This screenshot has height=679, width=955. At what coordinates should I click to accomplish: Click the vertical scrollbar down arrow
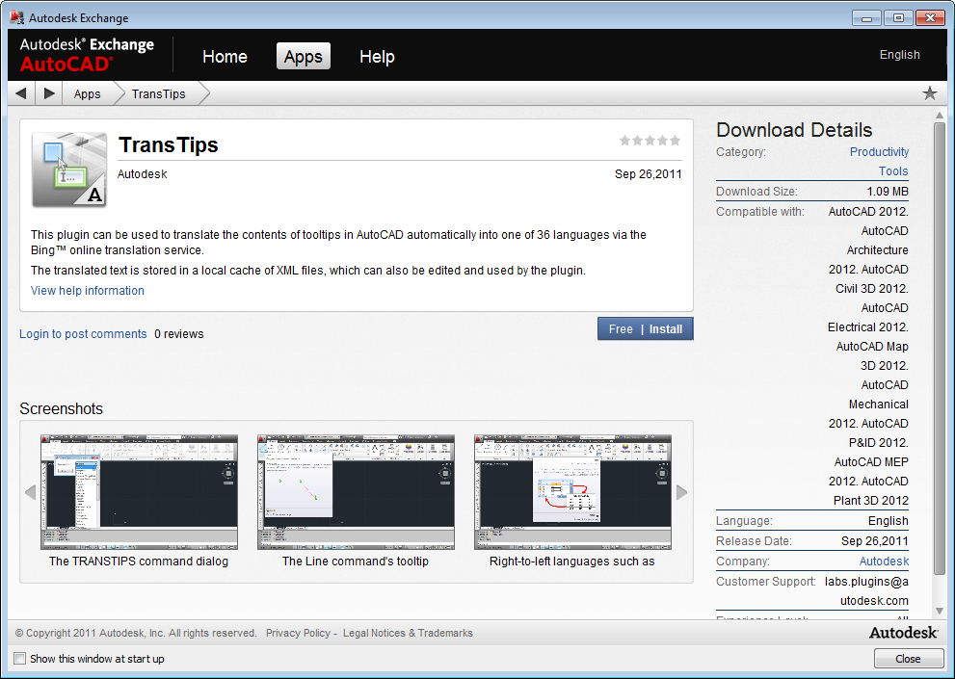[x=940, y=611]
